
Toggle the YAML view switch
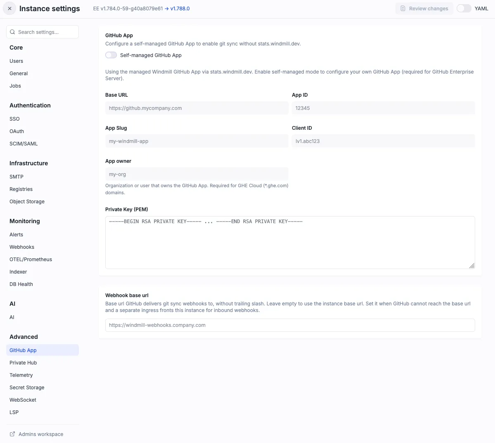pyautogui.click(x=464, y=9)
